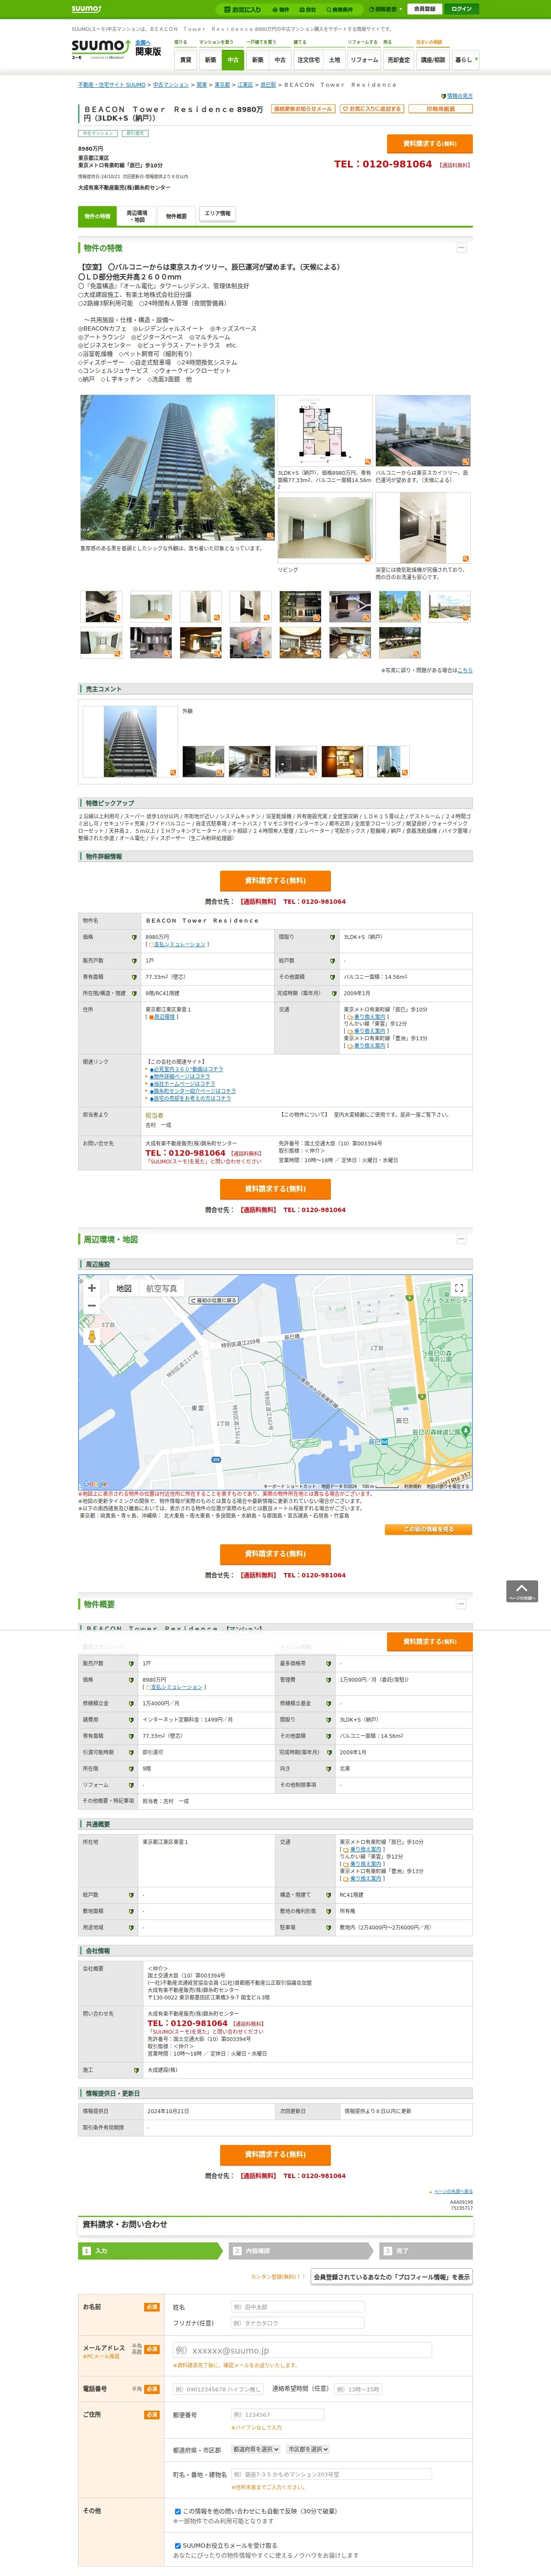
Task: Click フリガナ input field
Action: (298, 2323)
